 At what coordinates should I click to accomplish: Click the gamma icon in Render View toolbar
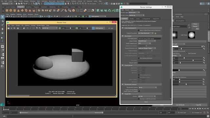coord(76,28)
